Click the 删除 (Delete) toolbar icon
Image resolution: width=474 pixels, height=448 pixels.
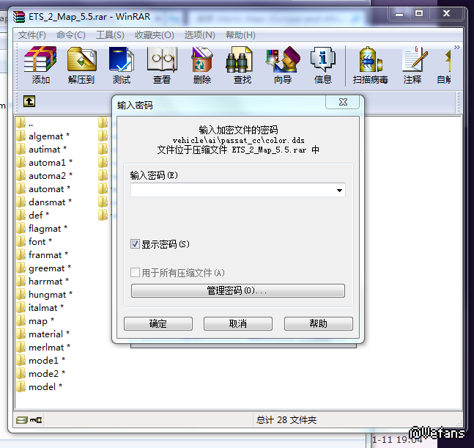202,65
